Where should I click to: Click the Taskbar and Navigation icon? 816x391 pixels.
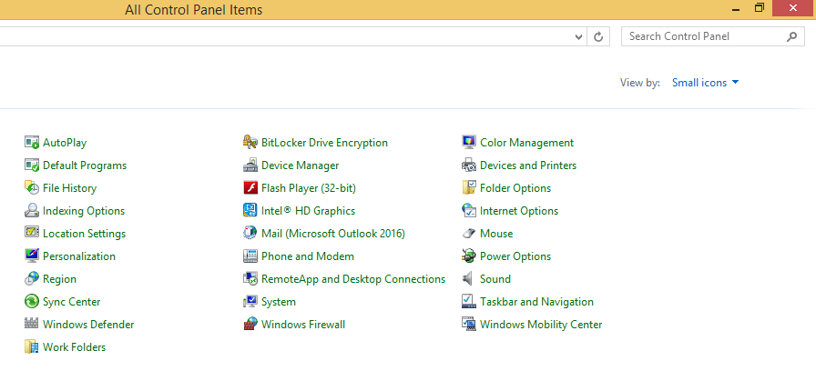pos(469,302)
